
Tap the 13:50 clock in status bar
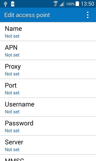pyautogui.click(x=87, y=4)
